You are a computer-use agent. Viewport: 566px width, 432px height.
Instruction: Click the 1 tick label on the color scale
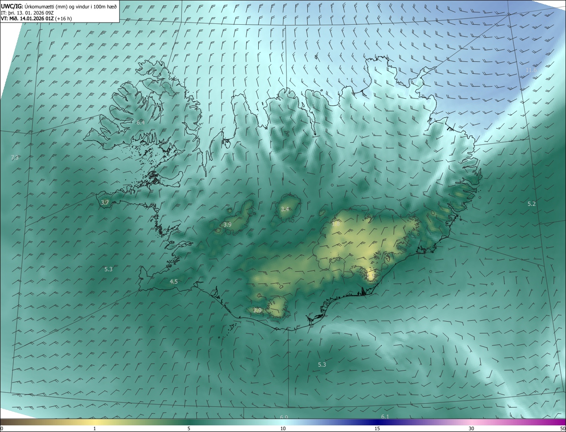[x=95, y=428]
